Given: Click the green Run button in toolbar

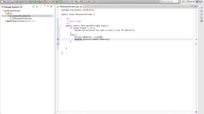Looking at the screenshot, I should [x=35, y=1].
